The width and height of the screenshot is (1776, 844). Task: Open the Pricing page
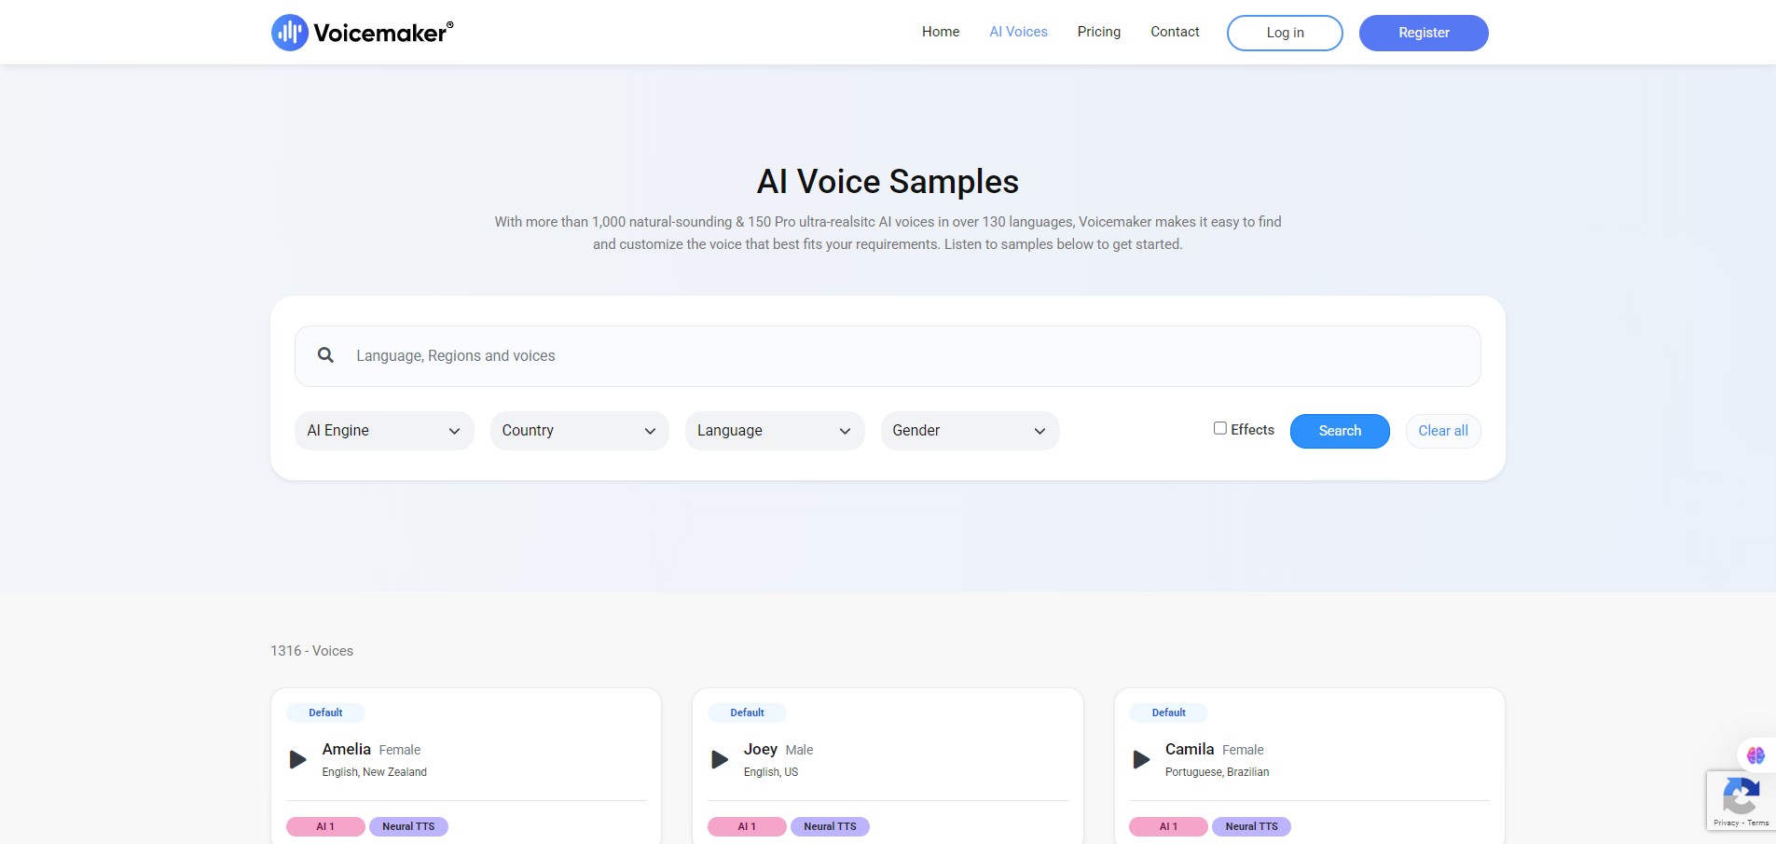1098,32
